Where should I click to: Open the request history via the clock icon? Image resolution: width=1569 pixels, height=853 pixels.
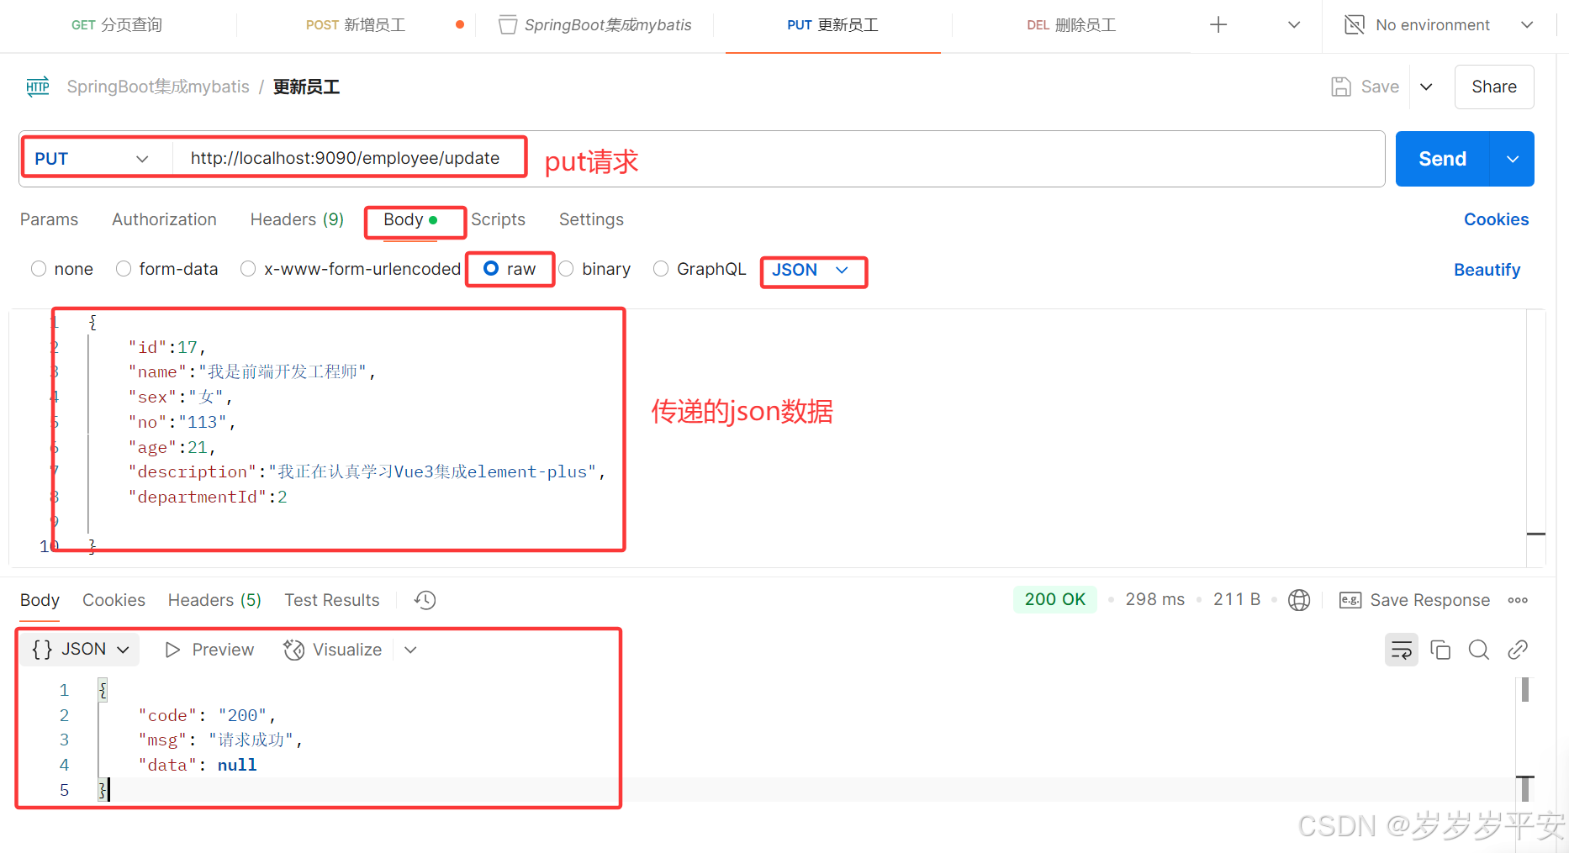pyautogui.click(x=424, y=600)
